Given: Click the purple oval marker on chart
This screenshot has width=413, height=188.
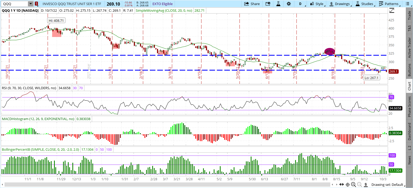Looking at the screenshot, I should point(329,51).
